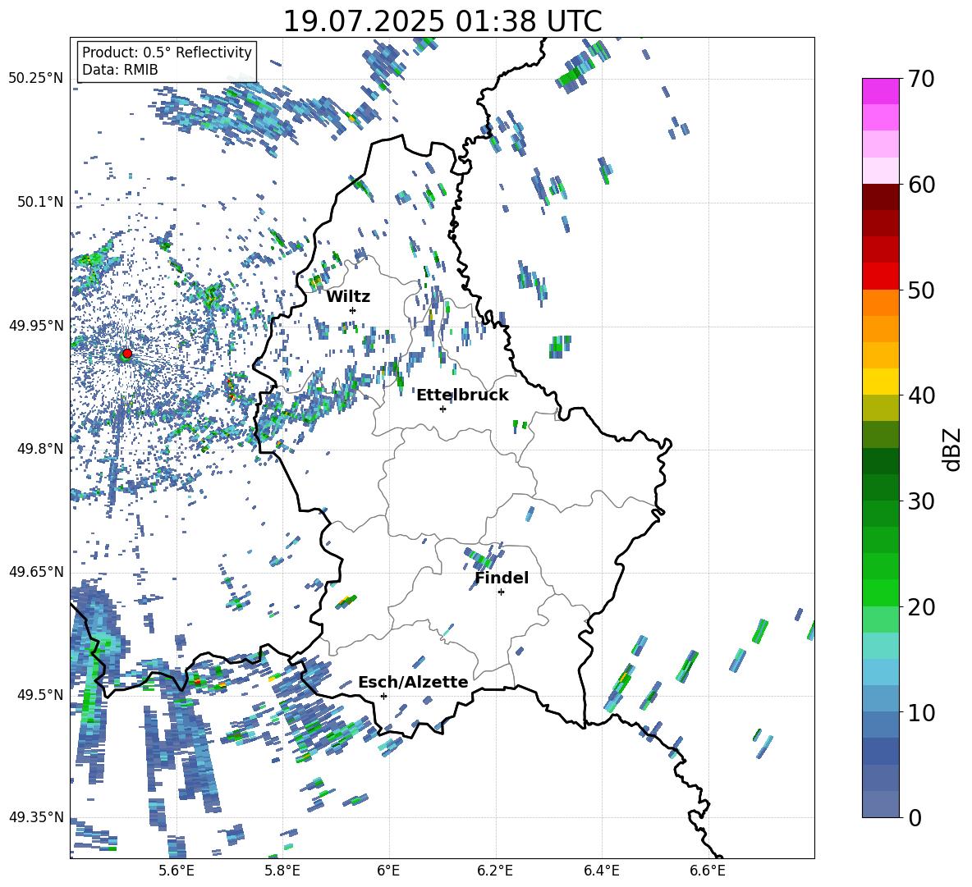Click the 49.65°N latitude label
This screenshot has height=887, width=972.
36,571
